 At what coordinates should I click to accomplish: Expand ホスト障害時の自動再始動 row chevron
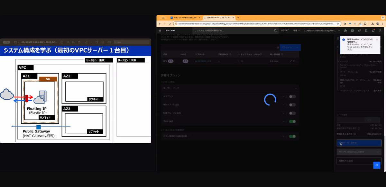tap(283, 136)
